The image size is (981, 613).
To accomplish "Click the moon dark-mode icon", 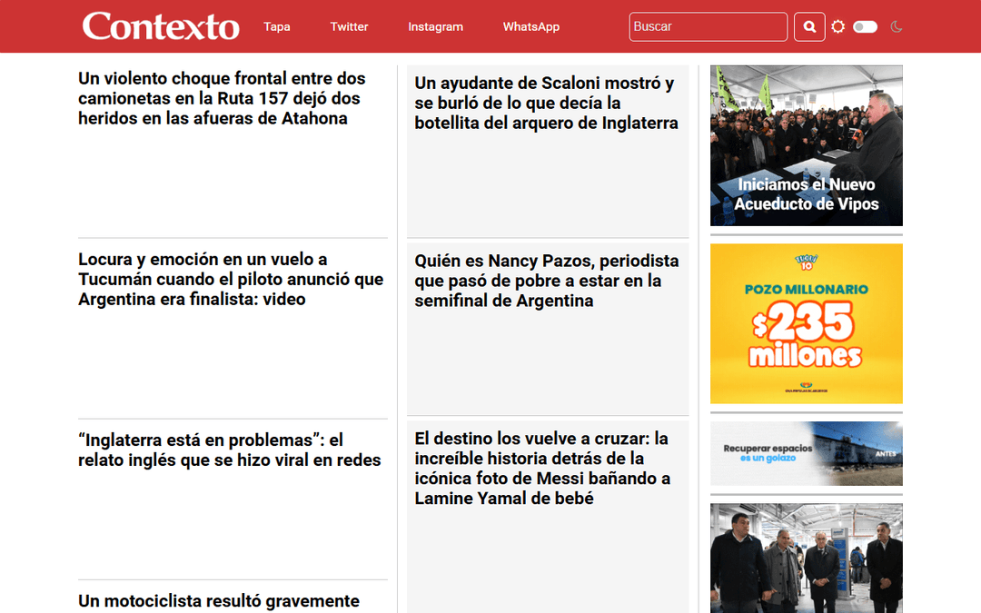I will 897,27.
